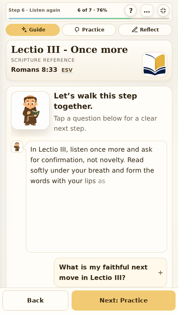Image resolution: width=178 pixels, height=313 pixels.
Task: Click the step progress bar
Action: click(x=89, y=19)
